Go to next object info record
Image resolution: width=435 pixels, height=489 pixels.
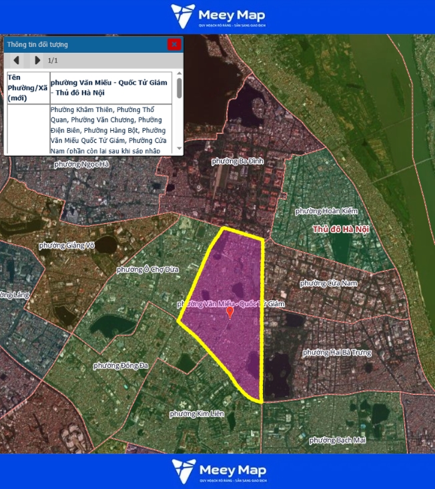pyautogui.click(x=37, y=61)
